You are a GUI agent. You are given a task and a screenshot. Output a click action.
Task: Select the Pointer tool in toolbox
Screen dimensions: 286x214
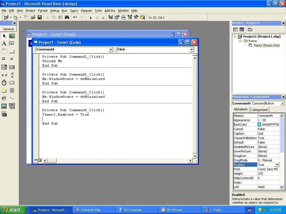pos(4,36)
